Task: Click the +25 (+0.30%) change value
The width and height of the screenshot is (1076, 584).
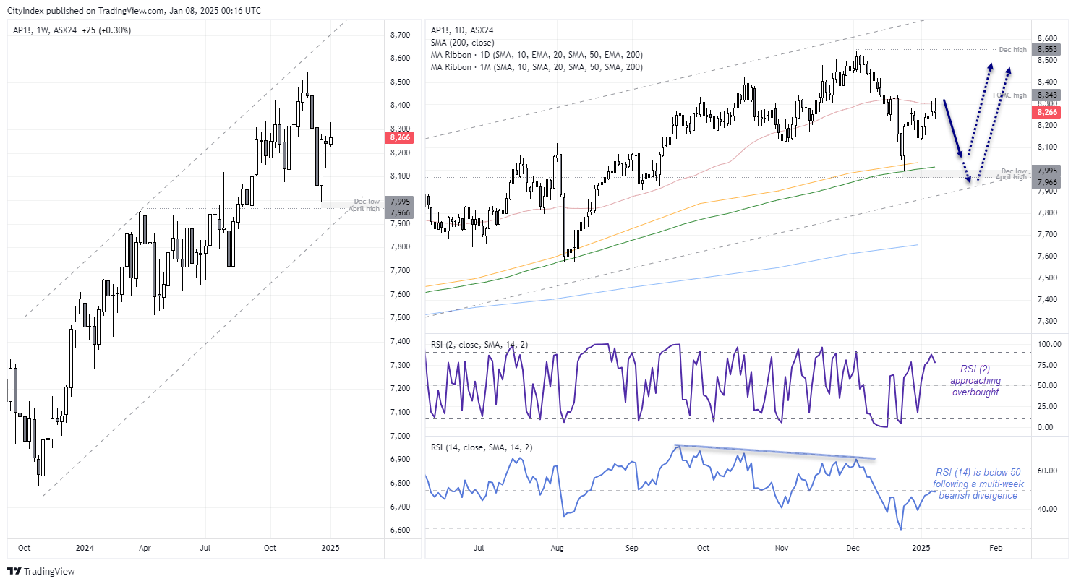Action: click(107, 30)
